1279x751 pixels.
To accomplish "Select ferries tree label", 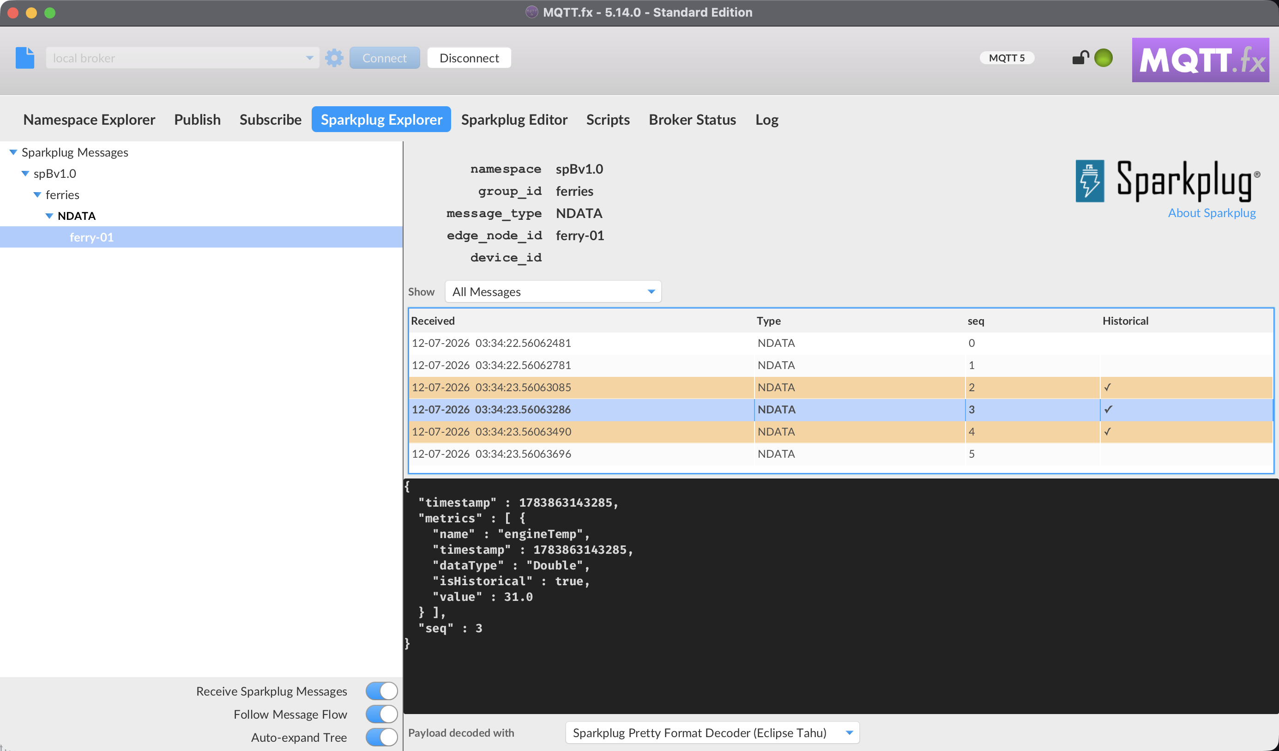I will [62, 195].
